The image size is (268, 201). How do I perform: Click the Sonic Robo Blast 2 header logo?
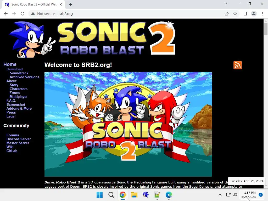pyautogui.click(x=92, y=39)
